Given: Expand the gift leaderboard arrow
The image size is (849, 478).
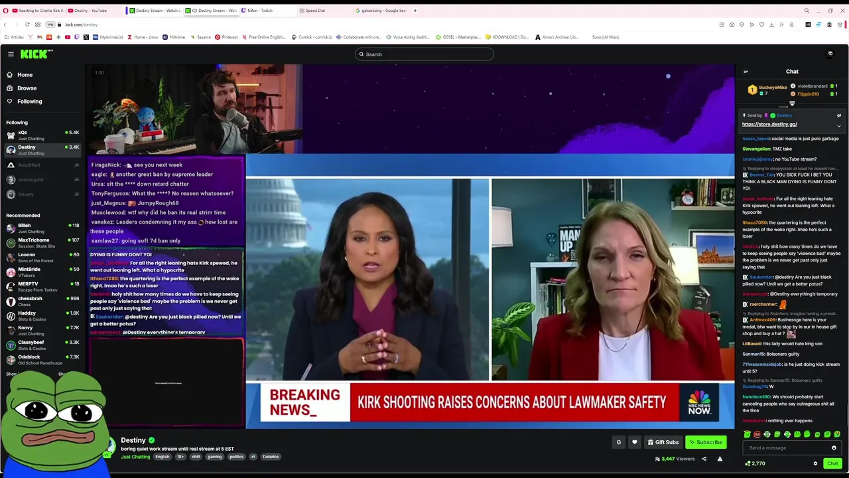Looking at the screenshot, I should (x=792, y=103).
